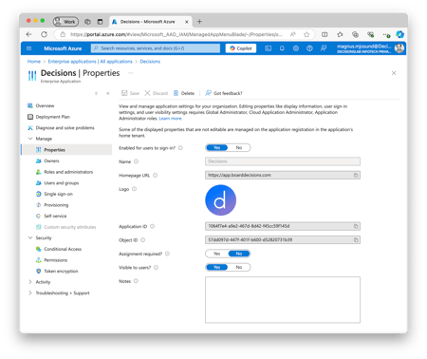The image size is (427, 359).
Task: Show info tooltip next to Assignment required
Action: click(x=167, y=254)
